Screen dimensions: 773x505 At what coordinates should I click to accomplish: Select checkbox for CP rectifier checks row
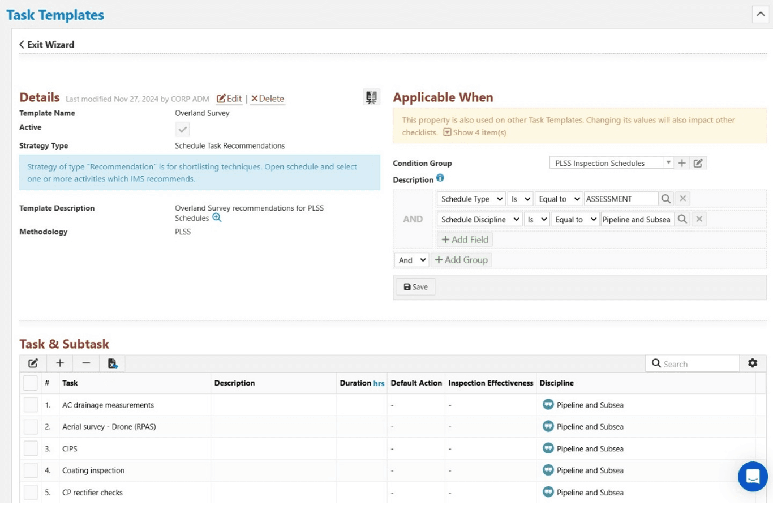pos(31,493)
